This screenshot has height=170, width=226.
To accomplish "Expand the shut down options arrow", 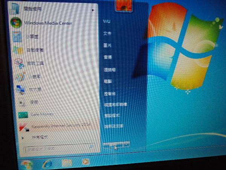I will (x=127, y=145).
